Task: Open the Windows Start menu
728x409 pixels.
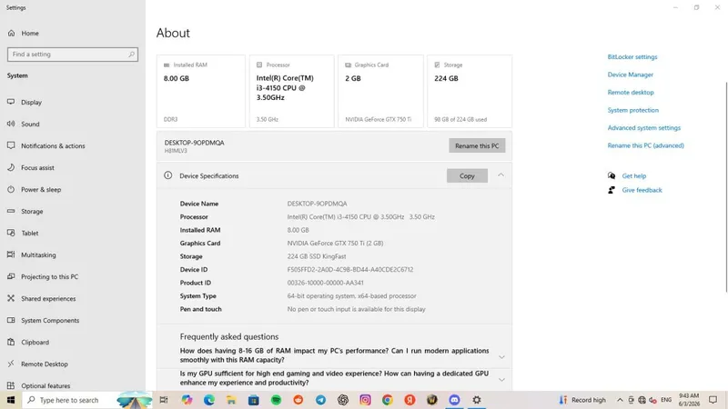Action: click(11, 400)
